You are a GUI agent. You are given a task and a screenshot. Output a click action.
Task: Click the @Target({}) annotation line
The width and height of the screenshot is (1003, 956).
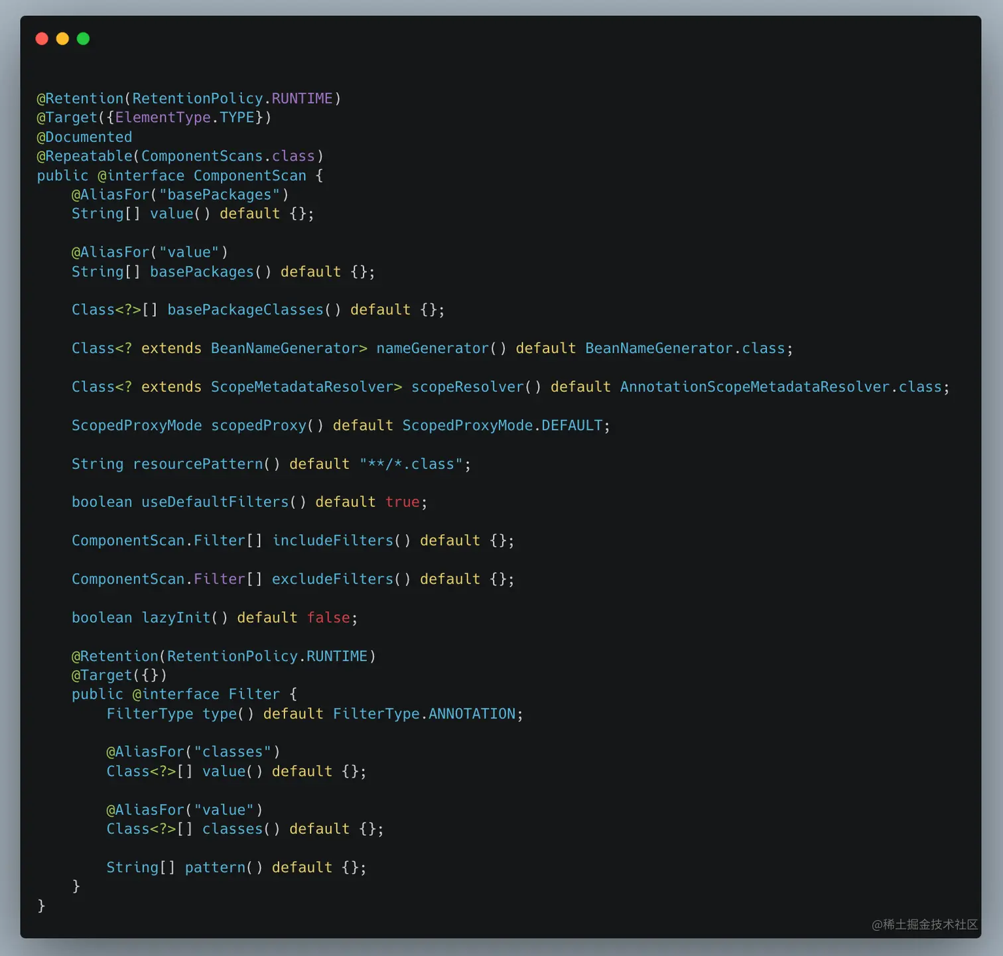click(x=119, y=675)
